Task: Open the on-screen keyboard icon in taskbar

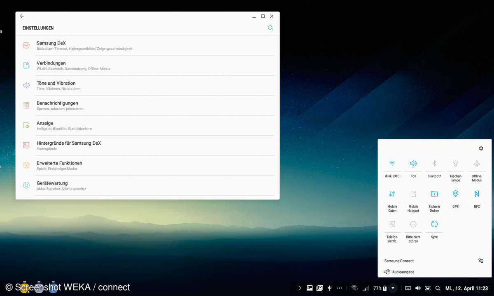Action: pos(408,288)
